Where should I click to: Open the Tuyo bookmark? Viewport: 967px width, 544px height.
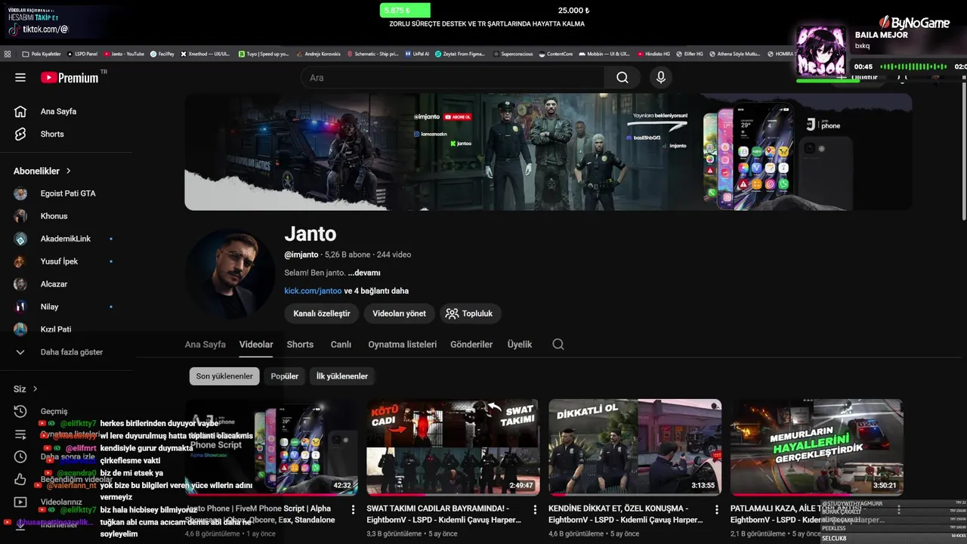pos(264,54)
